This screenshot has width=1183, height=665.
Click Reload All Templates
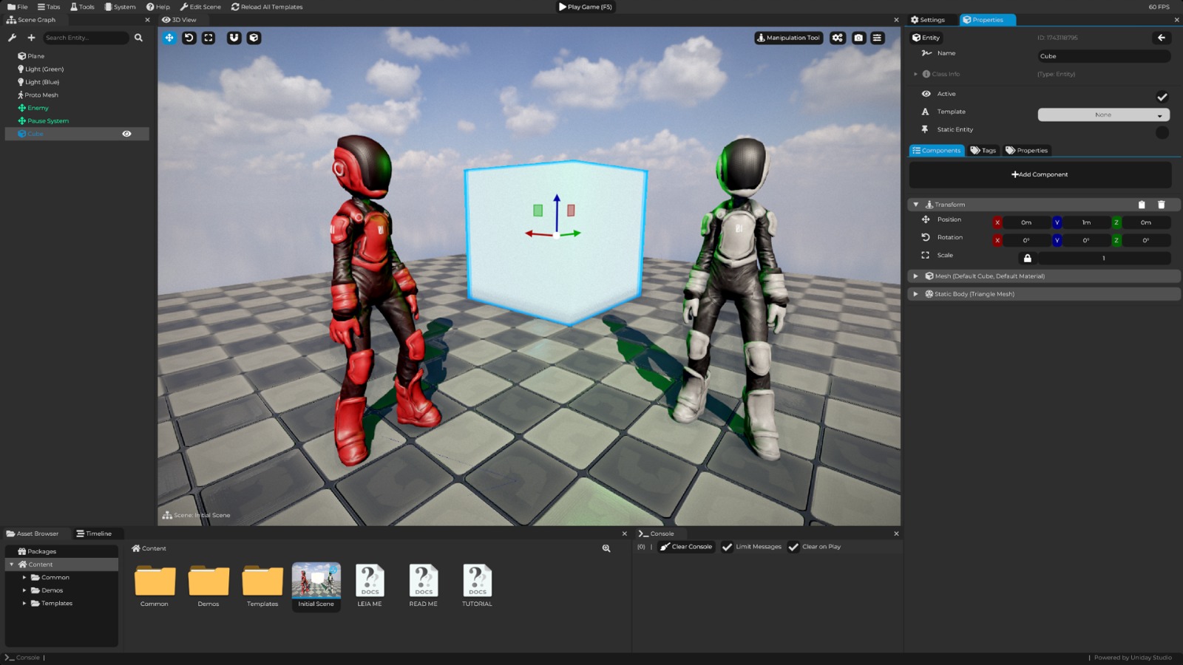pos(267,7)
